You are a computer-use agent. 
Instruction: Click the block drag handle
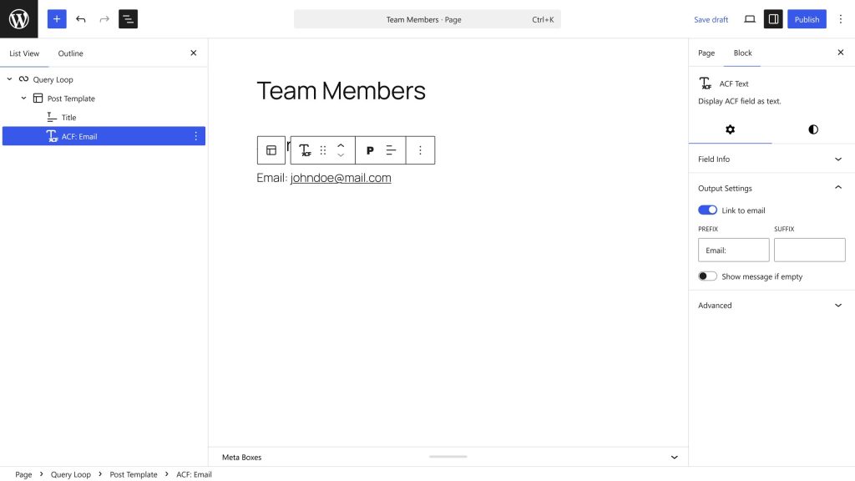323,150
